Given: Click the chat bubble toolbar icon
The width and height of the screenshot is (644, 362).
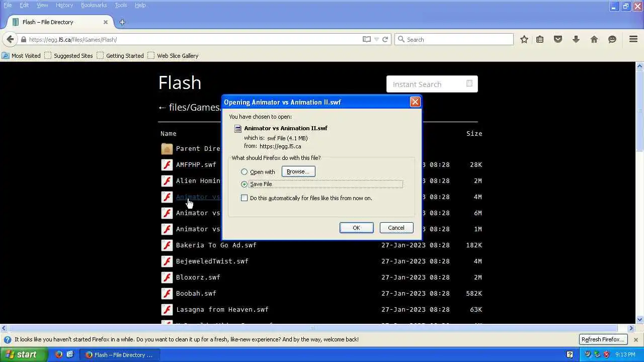Looking at the screenshot, I should point(612,39).
